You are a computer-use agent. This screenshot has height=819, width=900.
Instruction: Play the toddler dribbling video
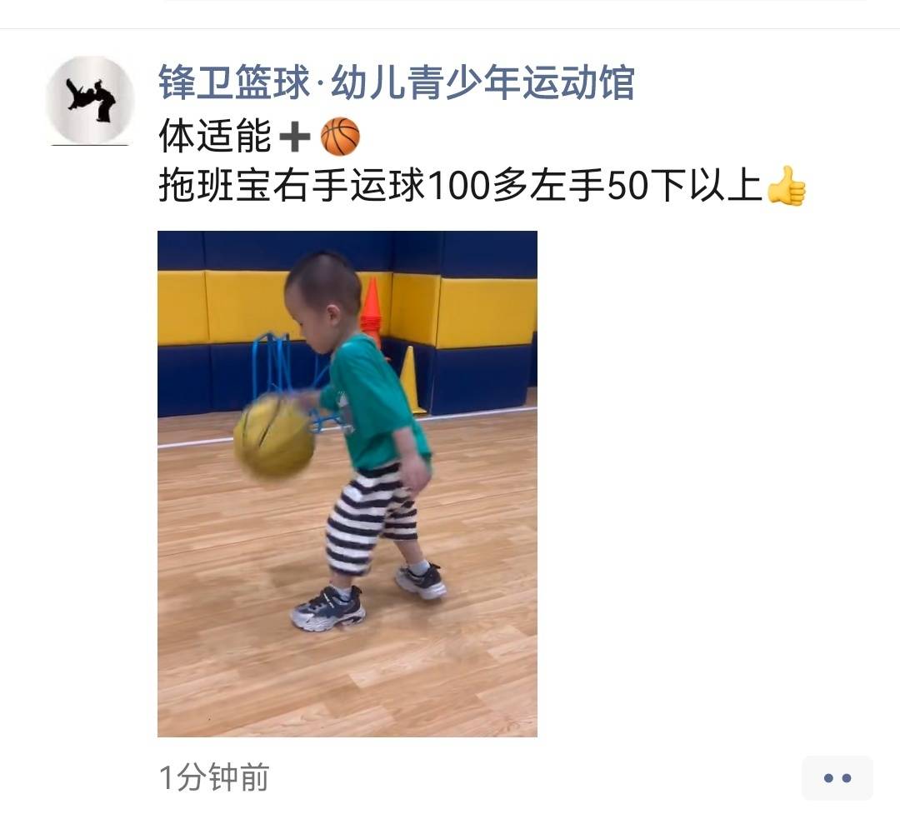[347, 484]
